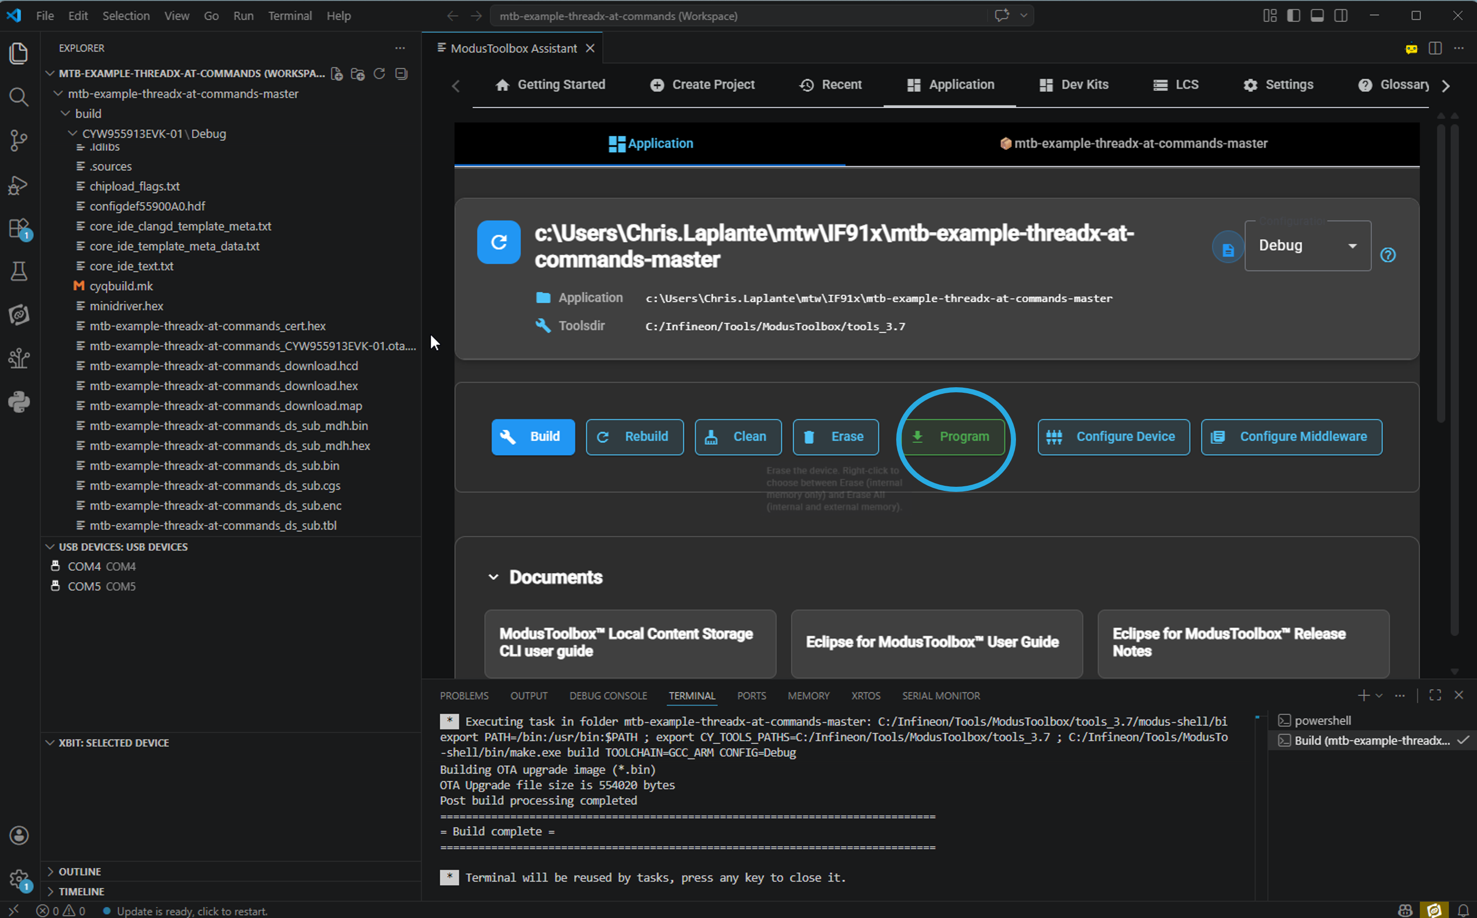Add a new terminal with the plus icon
Screen dimensions: 1477x918
pos(1363,695)
